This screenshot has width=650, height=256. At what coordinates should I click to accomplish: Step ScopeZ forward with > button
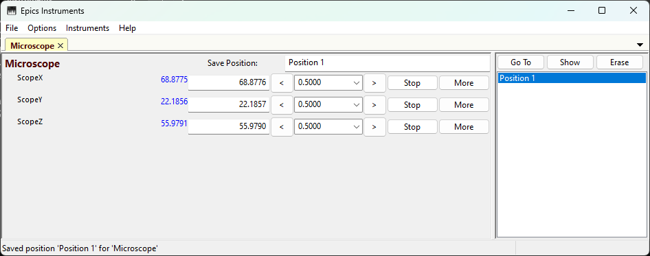pos(374,127)
